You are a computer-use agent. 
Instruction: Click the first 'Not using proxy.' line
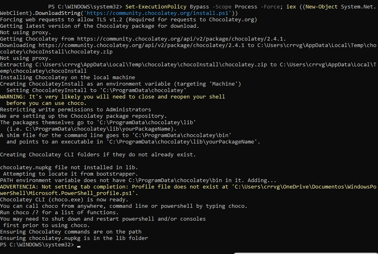pyautogui.click(x=26, y=33)
